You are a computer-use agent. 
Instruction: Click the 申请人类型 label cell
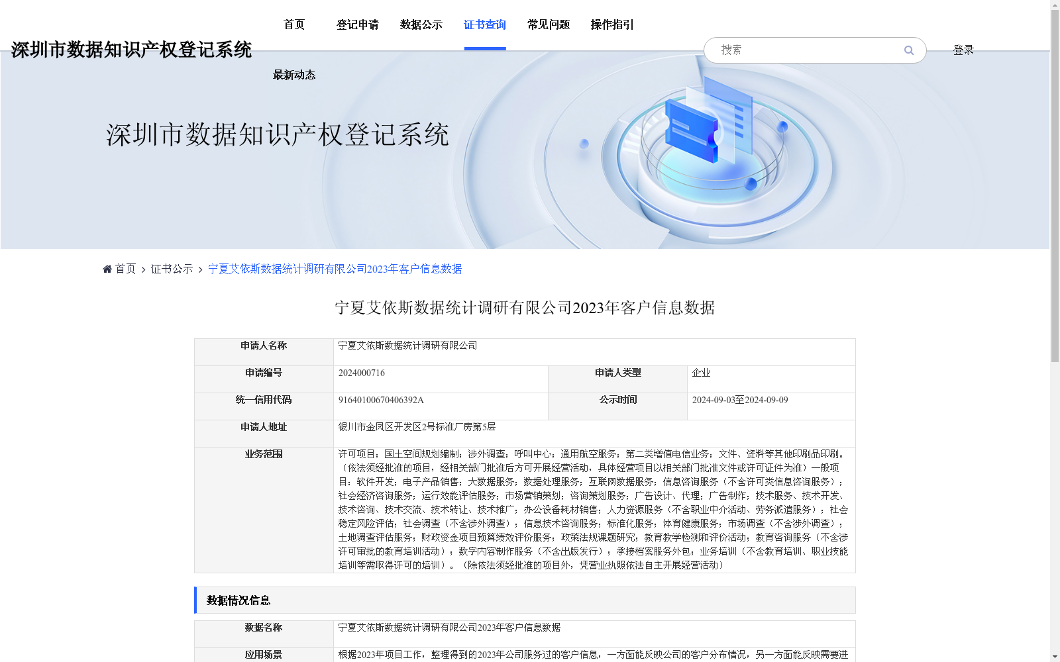click(x=617, y=379)
